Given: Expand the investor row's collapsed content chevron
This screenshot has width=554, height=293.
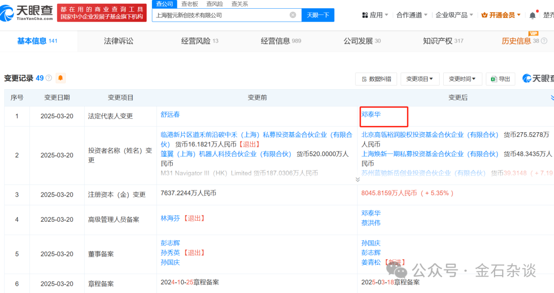Looking at the screenshot, I should pyautogui.click(x=358, y=179).
